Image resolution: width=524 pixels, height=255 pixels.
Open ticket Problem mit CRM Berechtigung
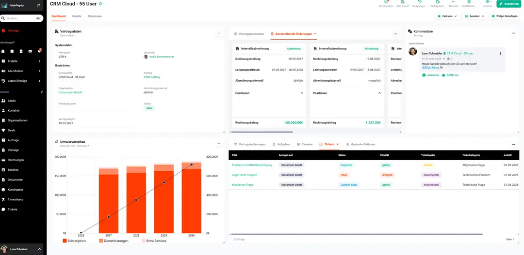pyautogui.click(x=252, y=165)
